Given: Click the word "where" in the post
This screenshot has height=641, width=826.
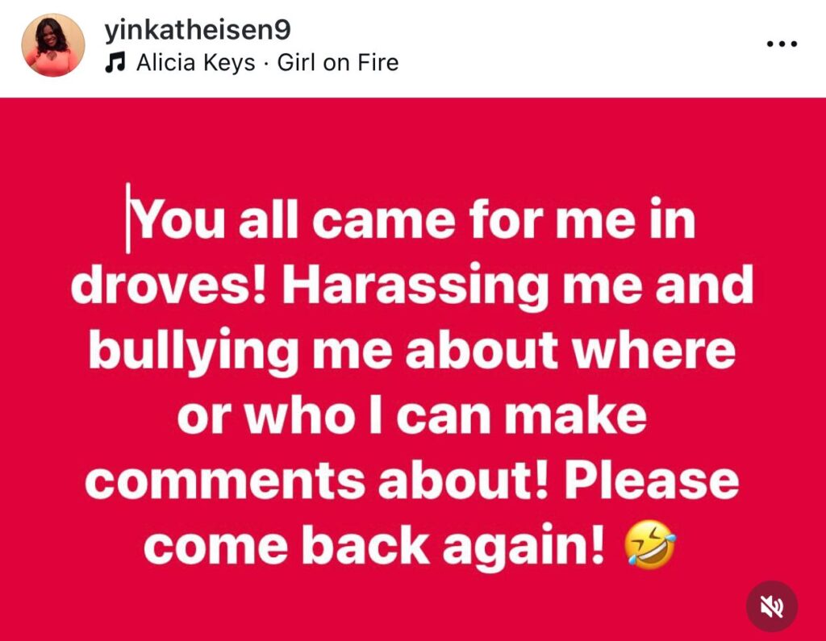Looking at the screenshot, I should coord(653,350).
